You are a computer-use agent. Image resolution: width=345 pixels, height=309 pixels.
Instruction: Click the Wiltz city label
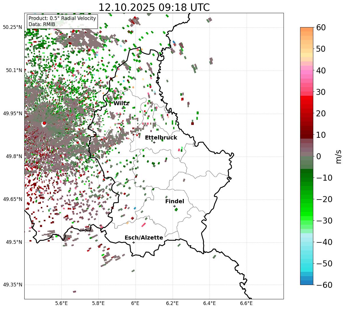click(x=121, y=103)
